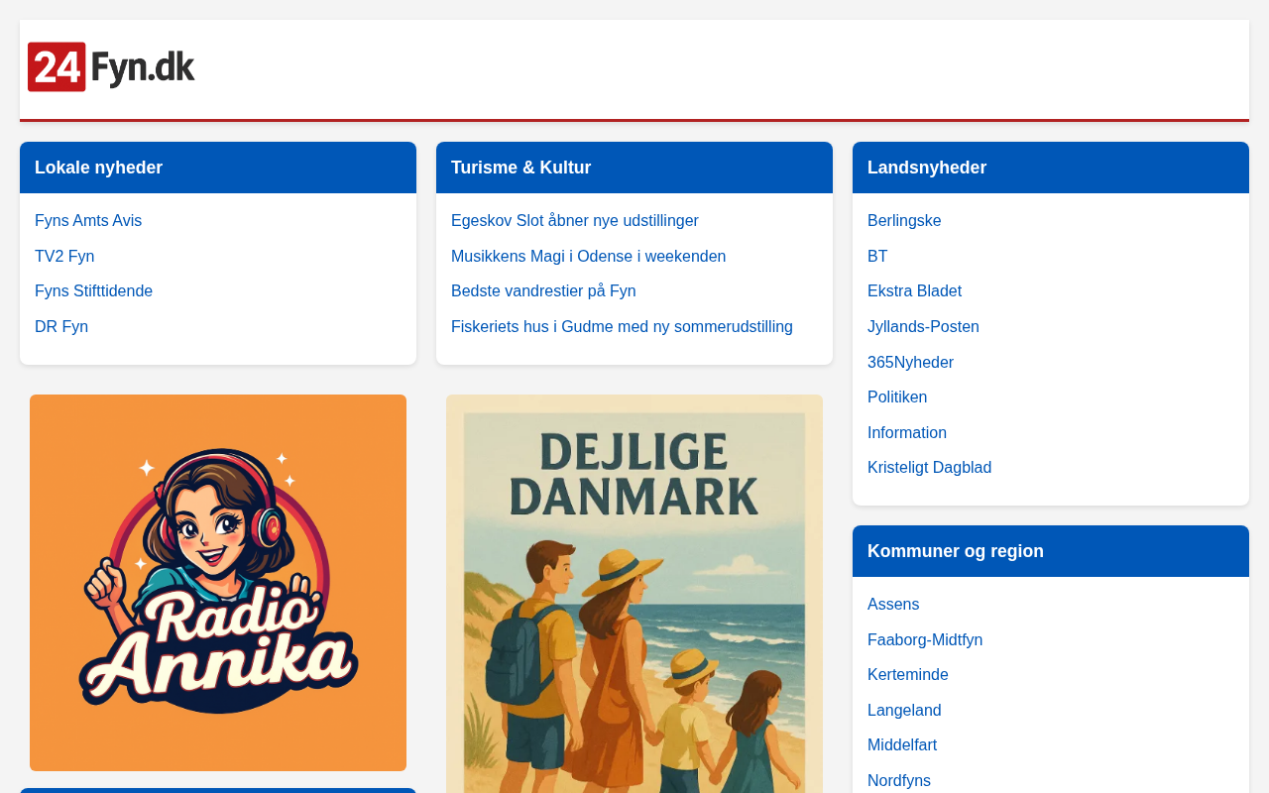
Task: Open the Radio Annika banner
Action: [x=218, y=583]
